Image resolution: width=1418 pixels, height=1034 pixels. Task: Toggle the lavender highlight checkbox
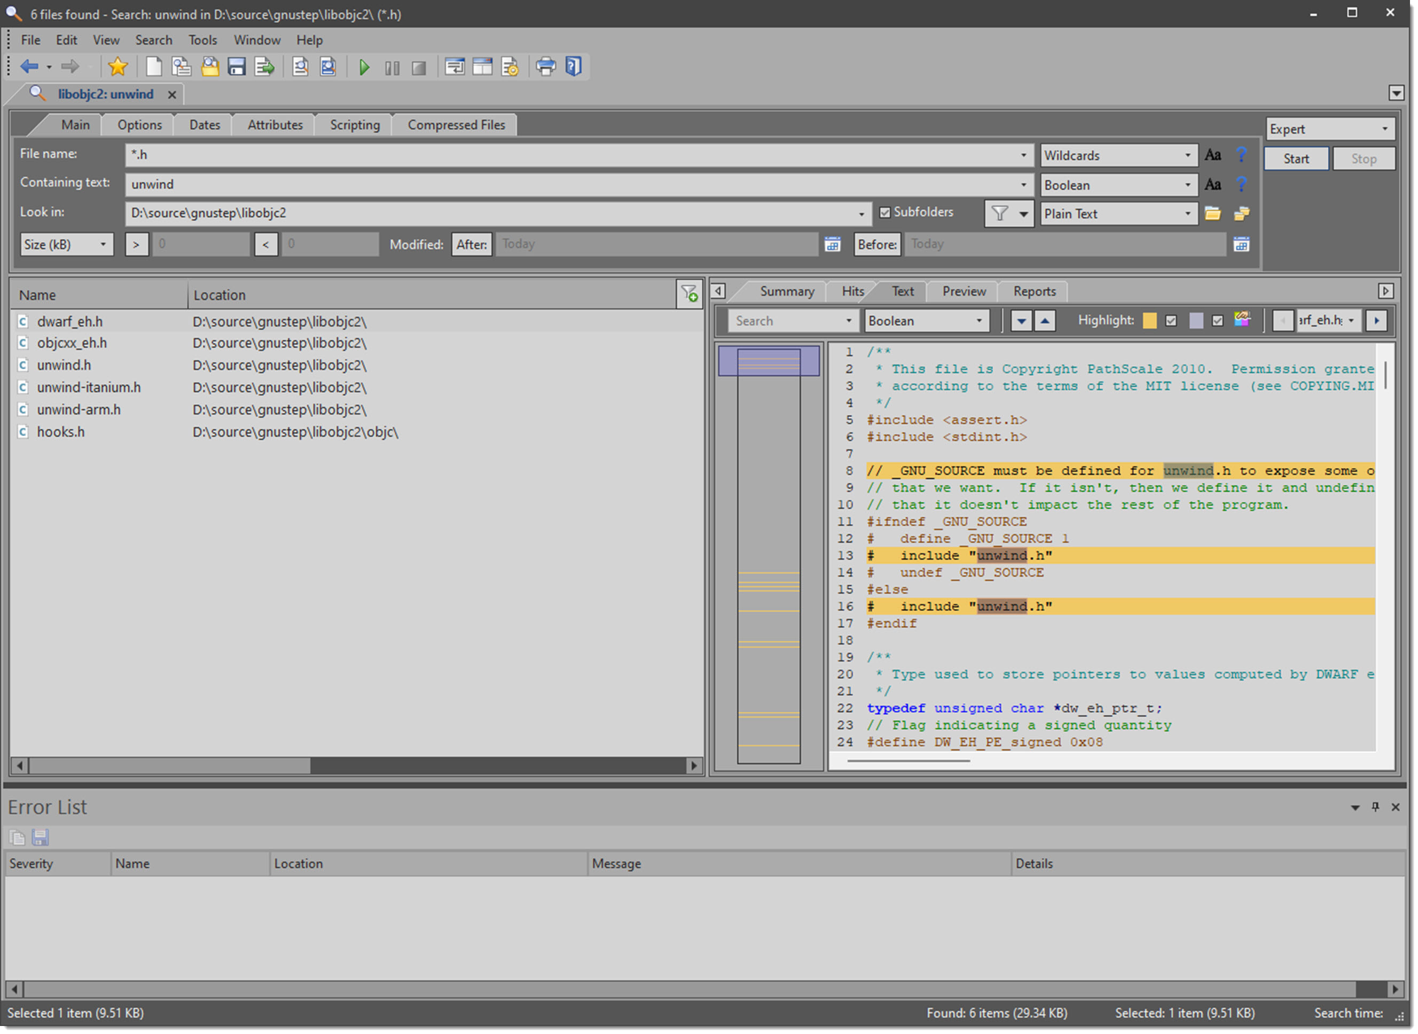[x=1218, y=321]
